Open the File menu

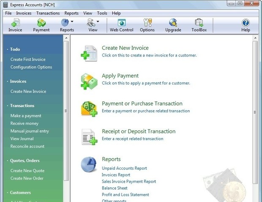[x=8, y=13]
